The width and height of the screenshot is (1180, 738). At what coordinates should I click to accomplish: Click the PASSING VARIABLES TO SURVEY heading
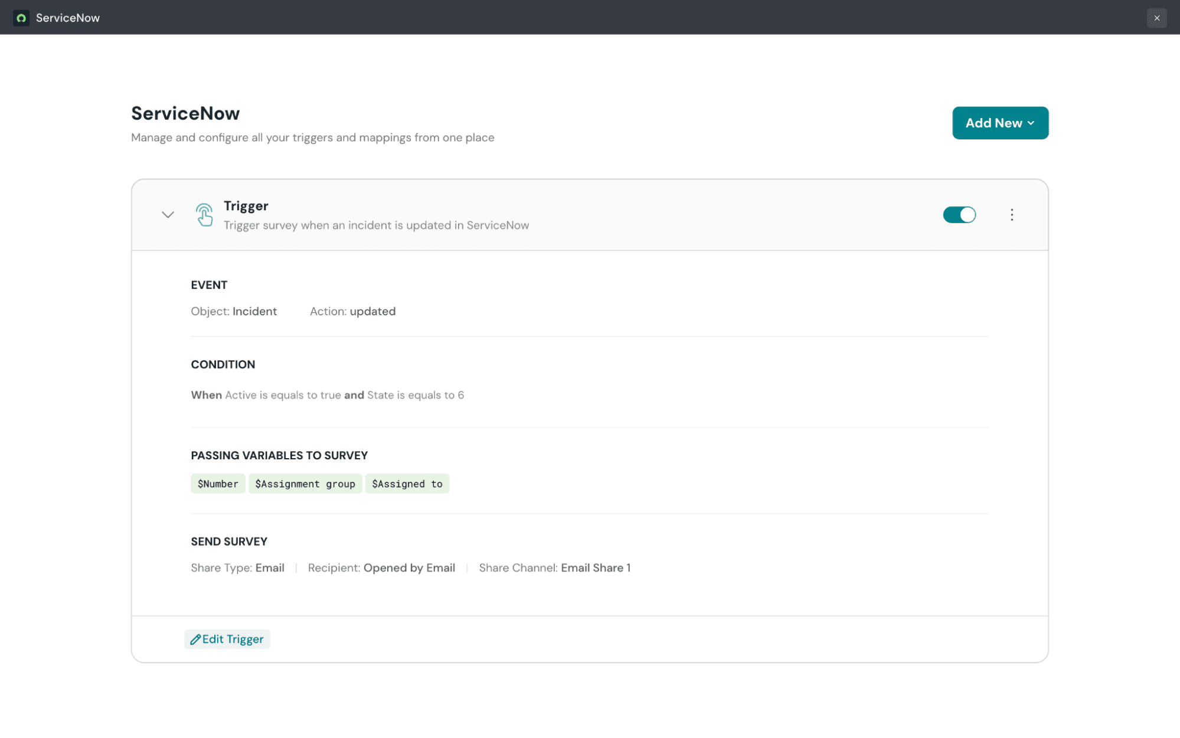click(x=279, y=456)
